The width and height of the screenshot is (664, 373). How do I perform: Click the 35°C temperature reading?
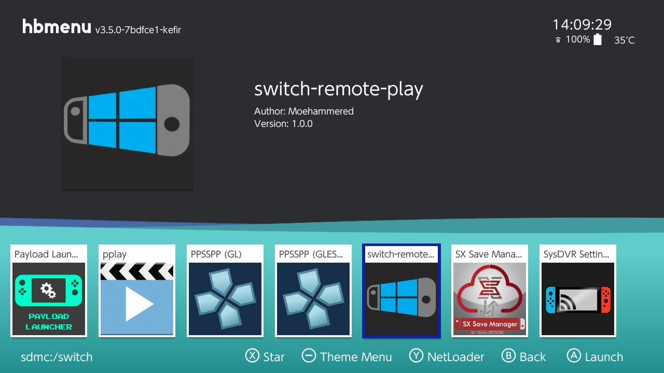pos(625,40)
